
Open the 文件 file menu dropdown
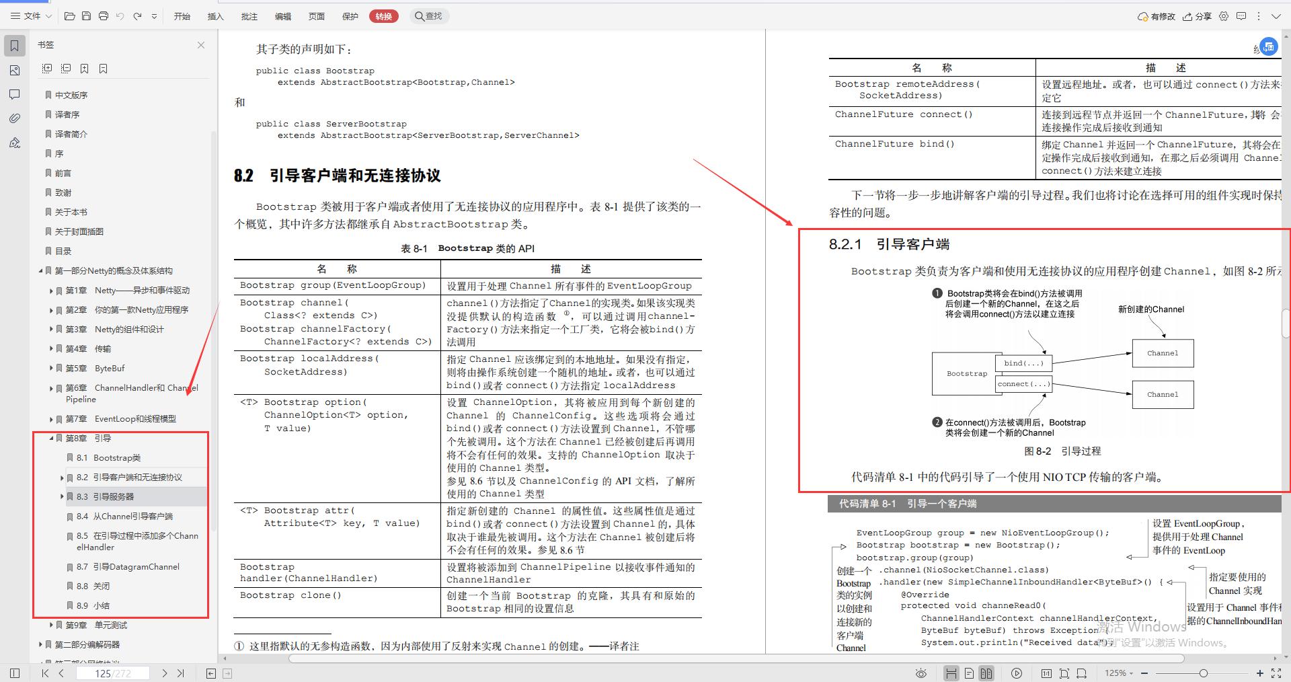coord(30,16)
